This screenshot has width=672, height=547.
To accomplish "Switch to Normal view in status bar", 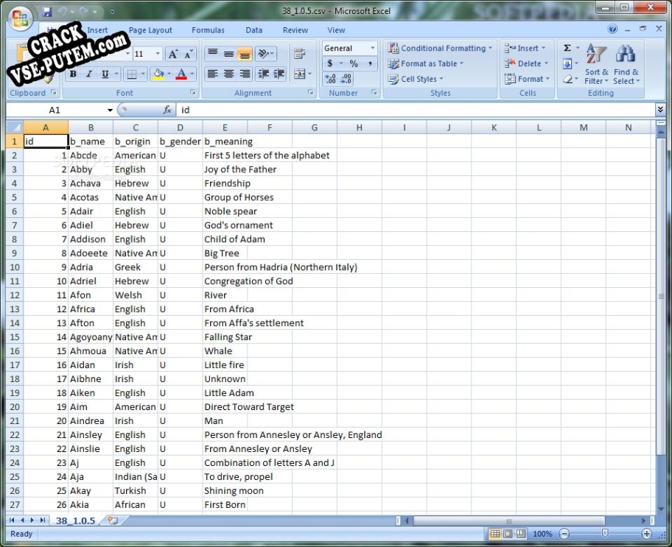I will tap(495, 534).
